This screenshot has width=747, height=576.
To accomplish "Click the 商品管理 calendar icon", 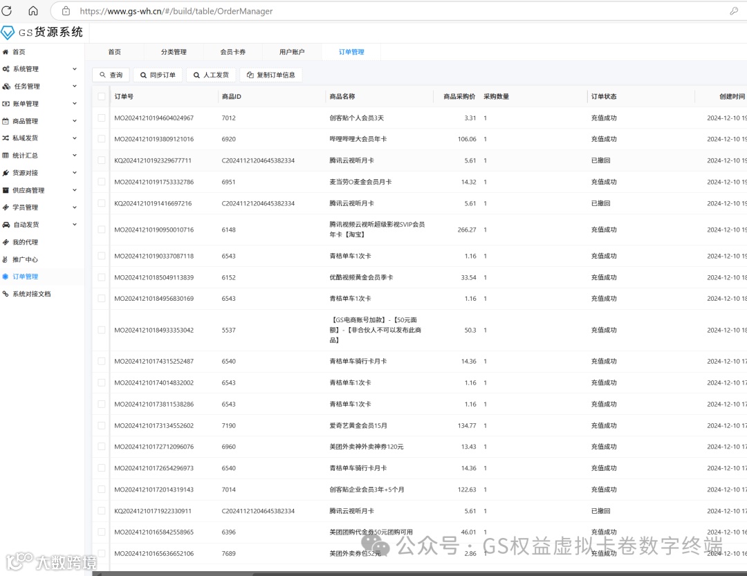I will [6, 121].
